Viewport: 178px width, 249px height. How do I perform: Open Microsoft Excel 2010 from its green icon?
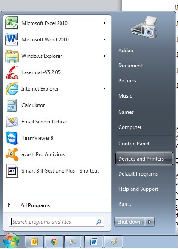(x=12, y=23)
